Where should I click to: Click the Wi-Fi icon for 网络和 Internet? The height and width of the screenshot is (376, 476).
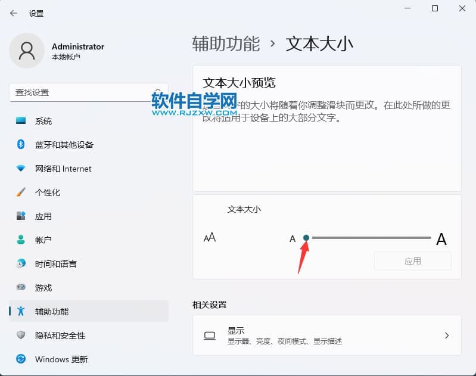coord(21,169)
